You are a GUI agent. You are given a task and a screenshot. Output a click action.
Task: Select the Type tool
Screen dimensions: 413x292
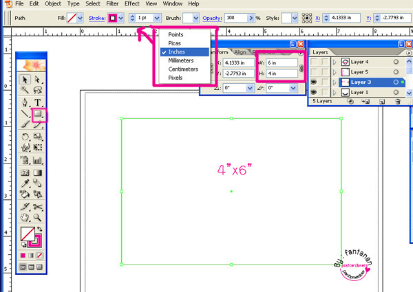(x=38, y=102)
